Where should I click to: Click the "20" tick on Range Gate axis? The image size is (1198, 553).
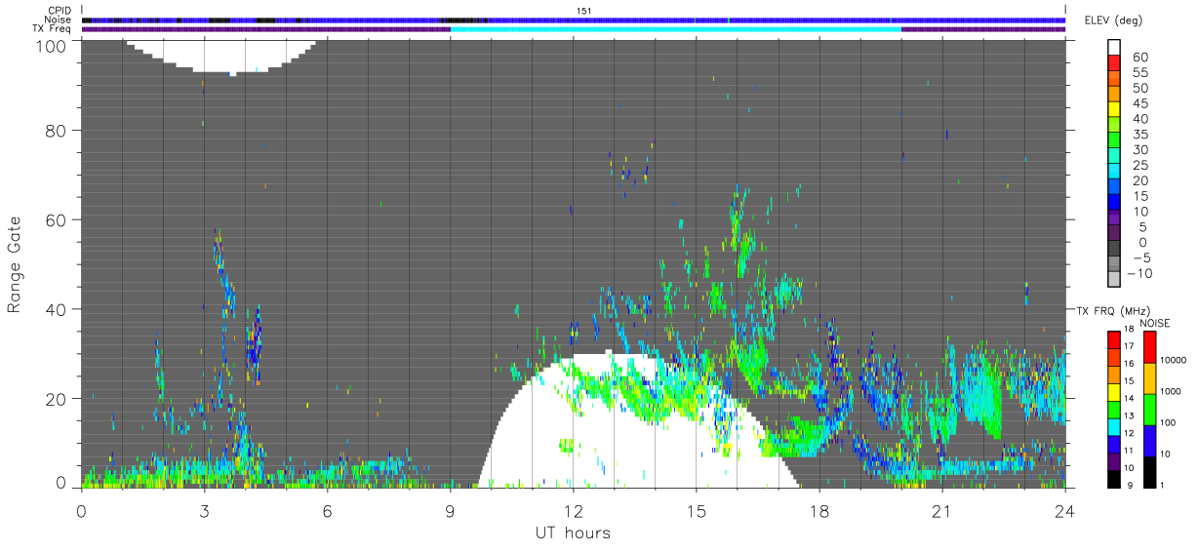(58, 399)
